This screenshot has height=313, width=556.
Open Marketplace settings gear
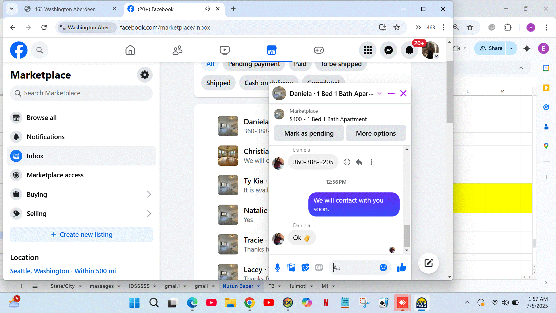(145, 75)
